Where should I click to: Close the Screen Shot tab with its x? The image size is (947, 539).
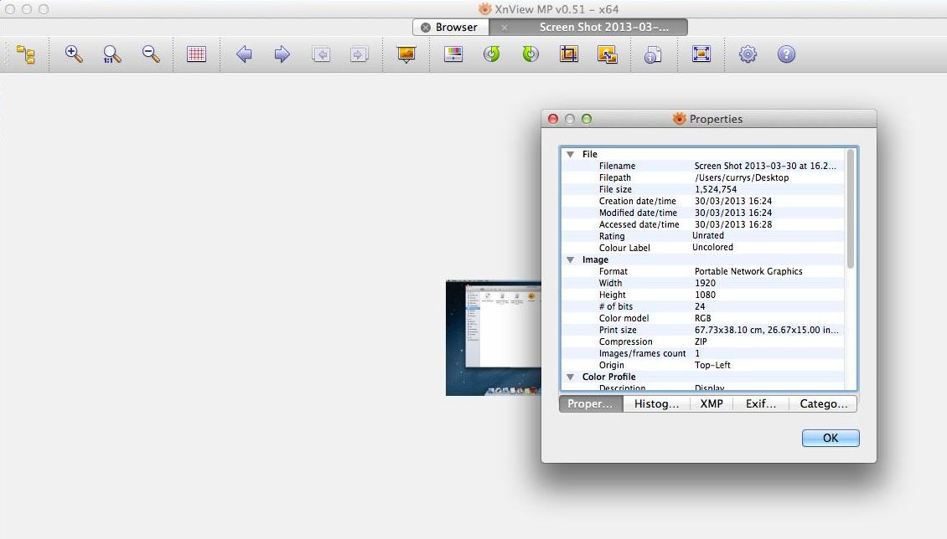[x=505, y=27]
